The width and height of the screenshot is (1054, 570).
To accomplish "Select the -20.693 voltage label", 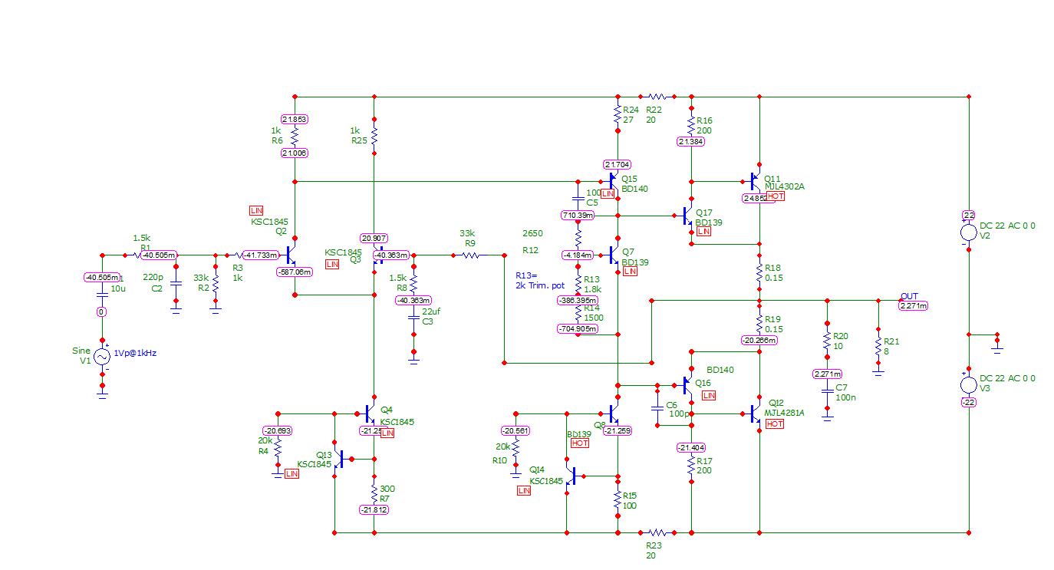I will [279, 430].
